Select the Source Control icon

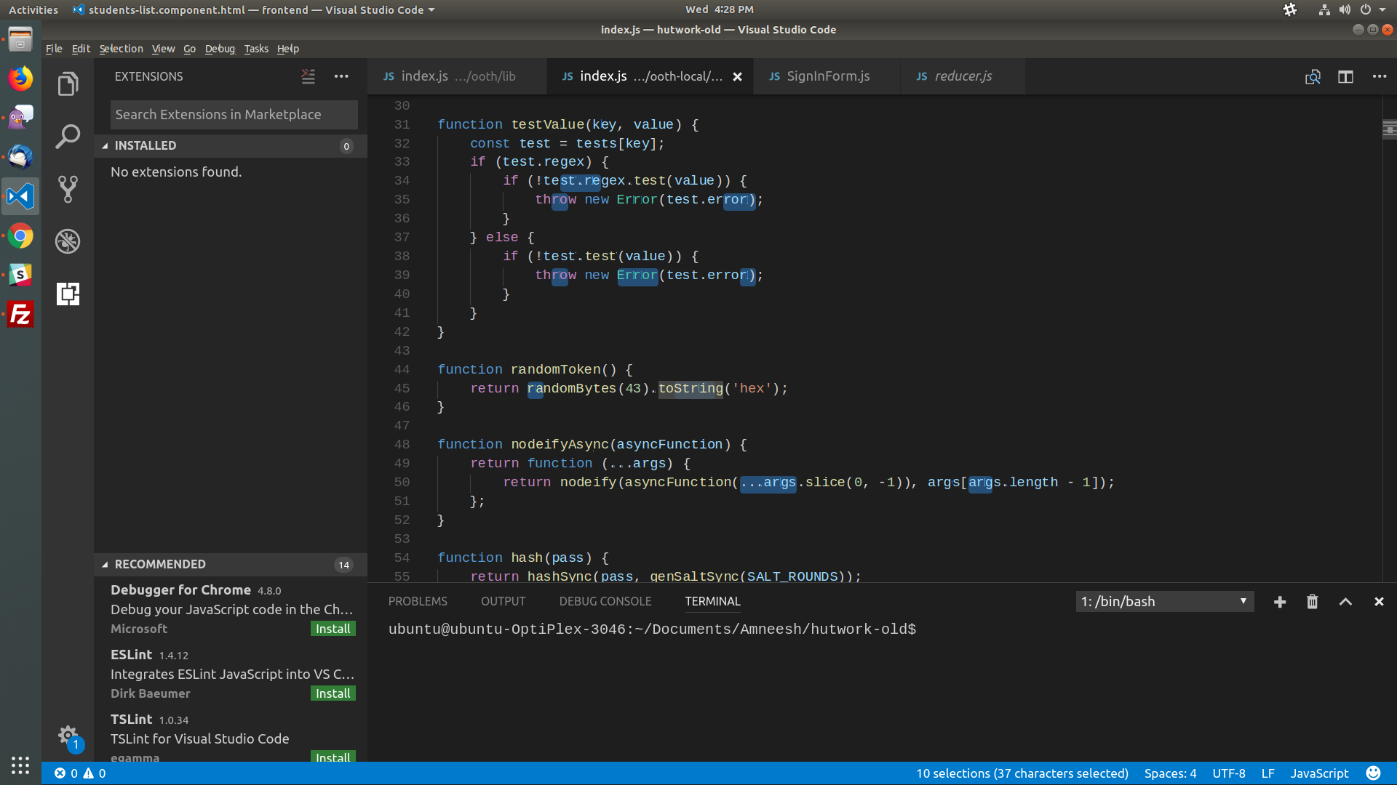(x=67, y=188)
